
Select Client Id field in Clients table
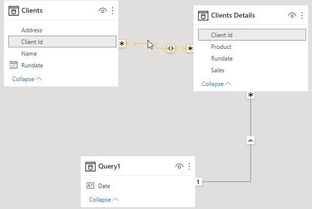coord(62,42)
